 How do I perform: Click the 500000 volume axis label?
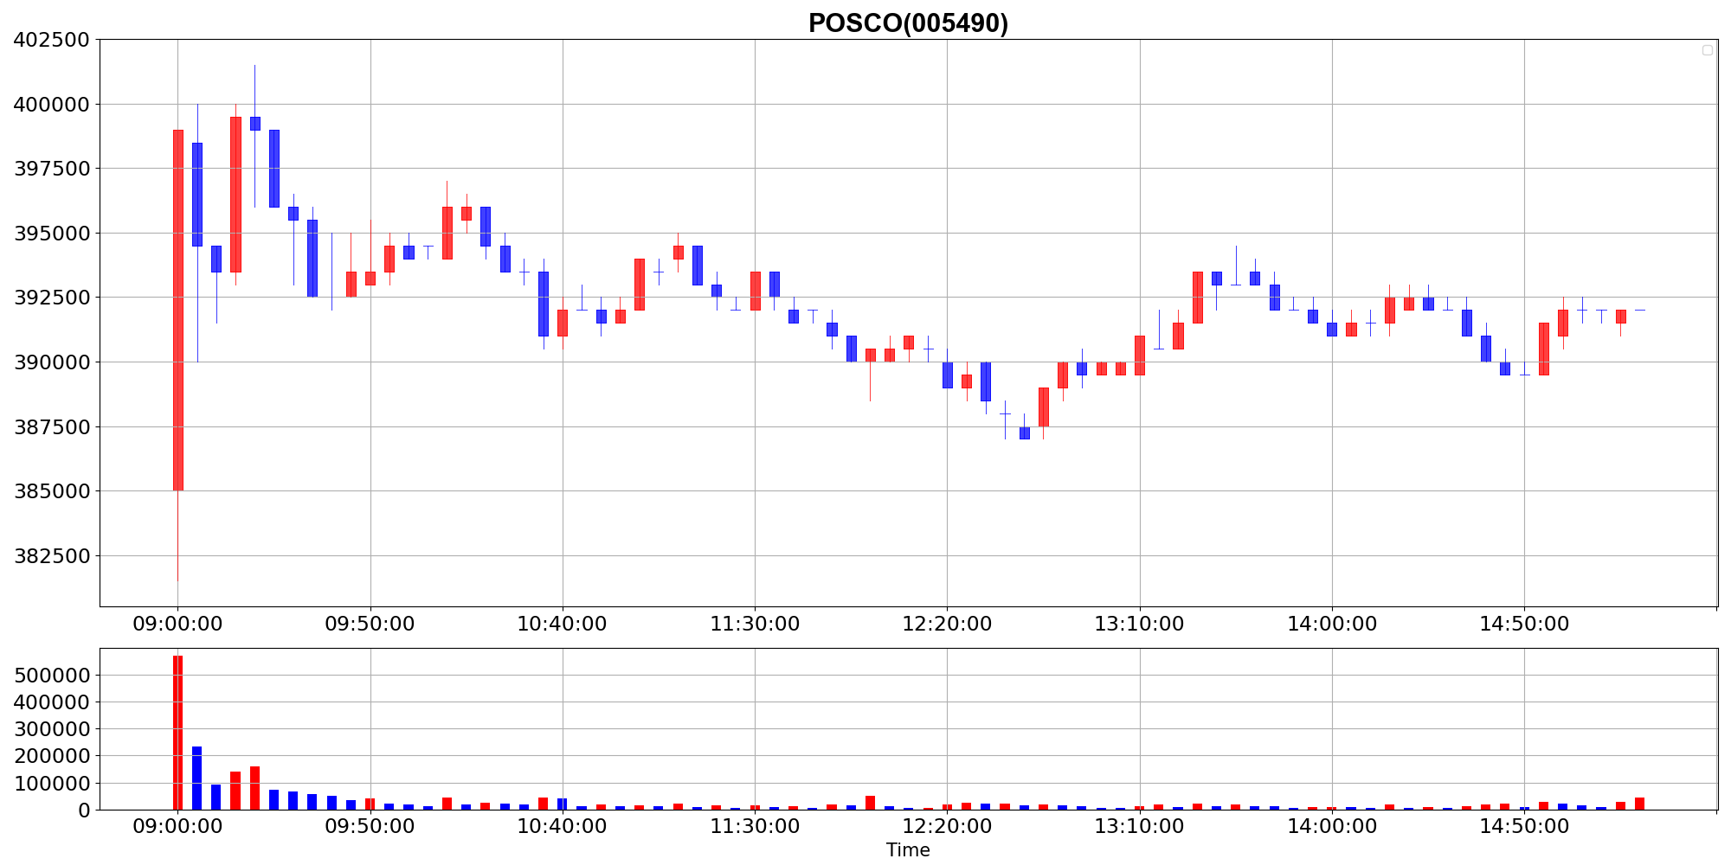tap(52, 676)
